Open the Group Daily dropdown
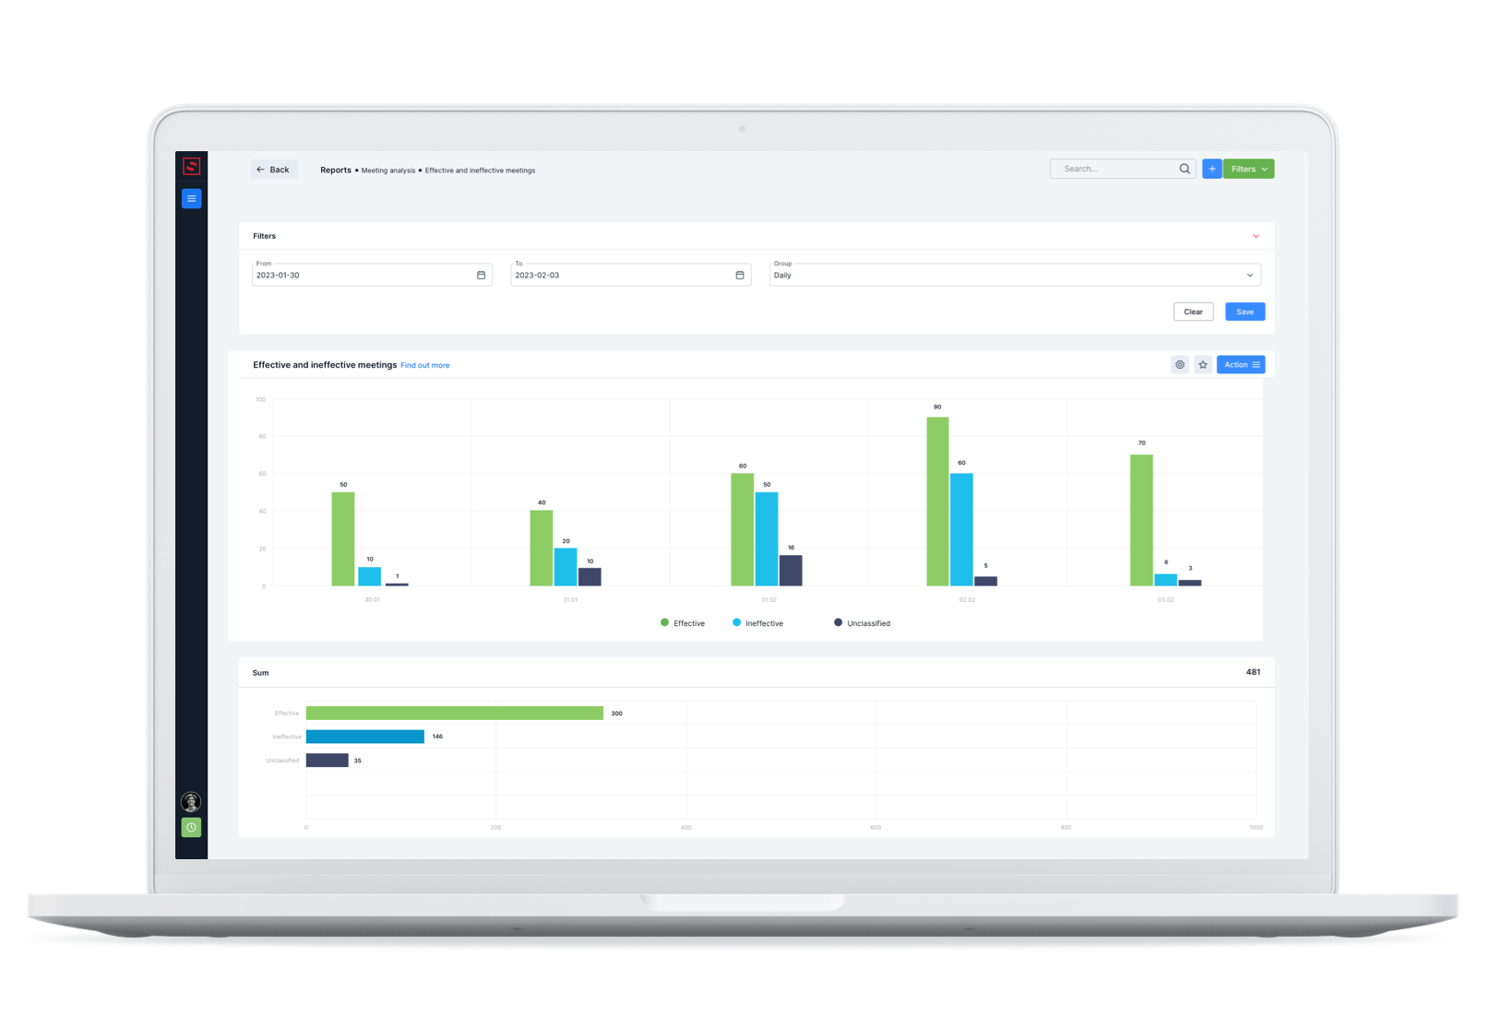The image size is (1491, 1027). click(x=1015, y=275)
